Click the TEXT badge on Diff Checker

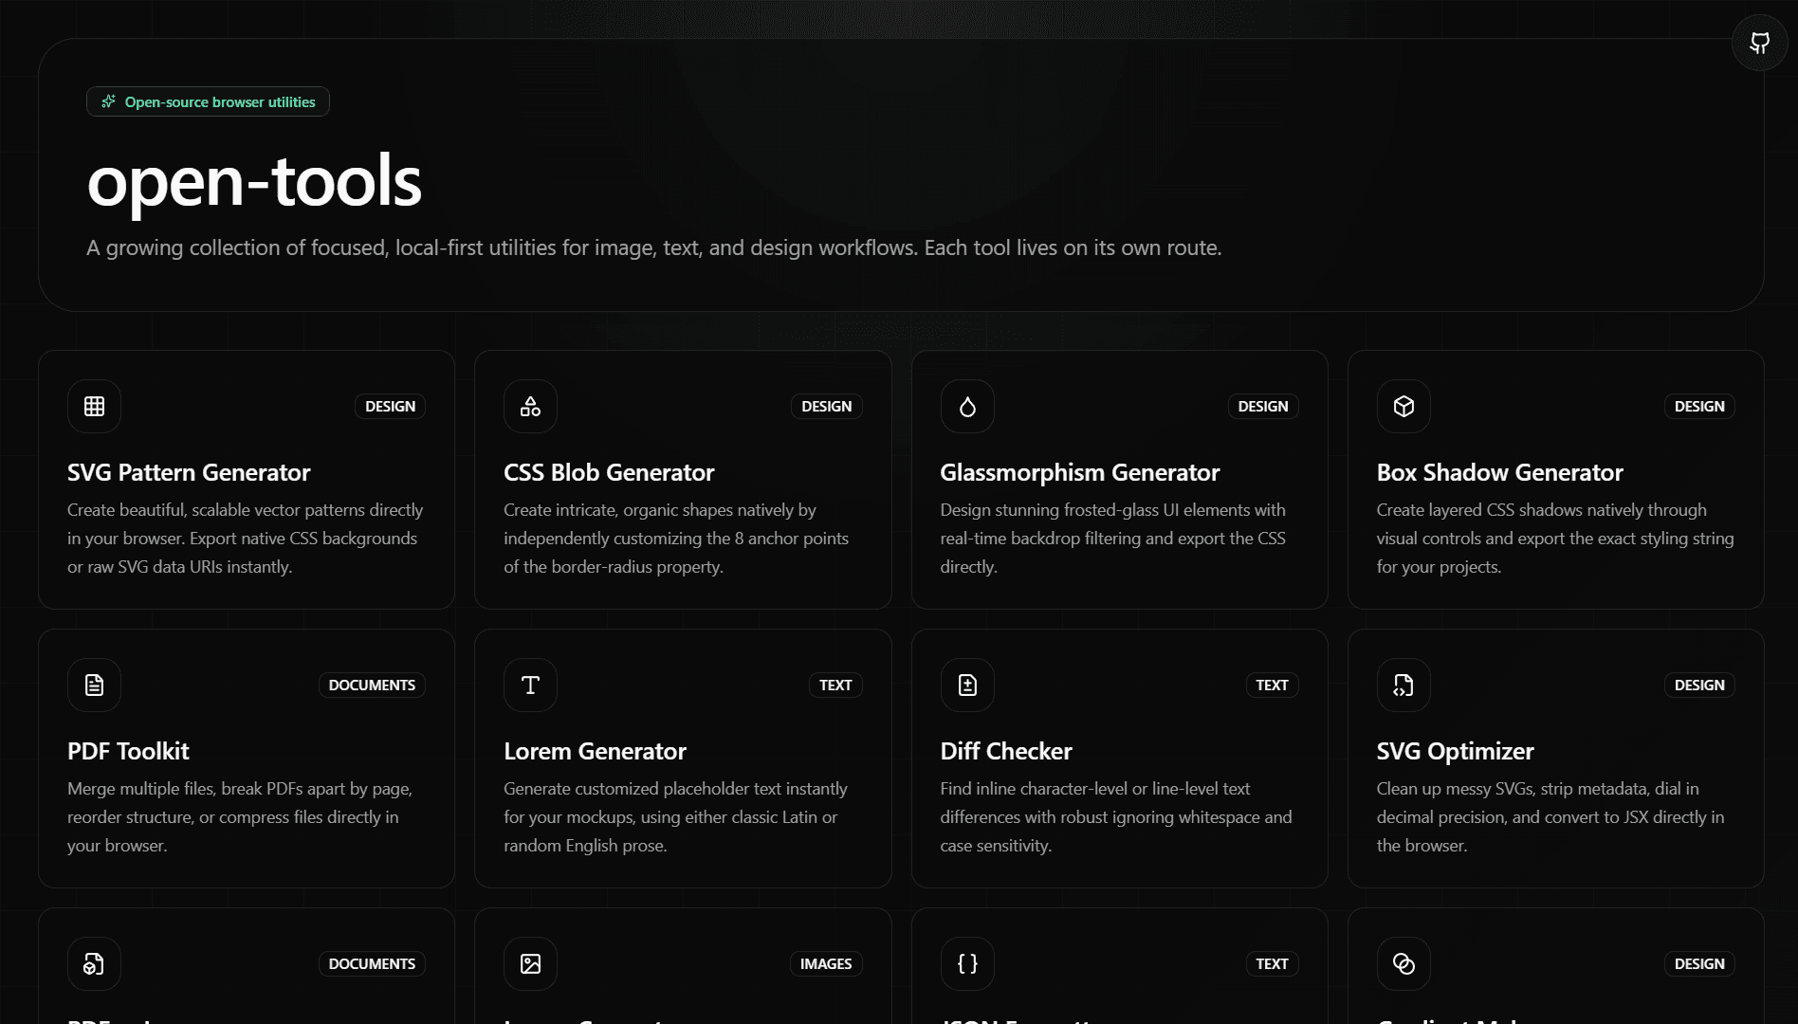pyautogui.click(x=1272, y=685)
